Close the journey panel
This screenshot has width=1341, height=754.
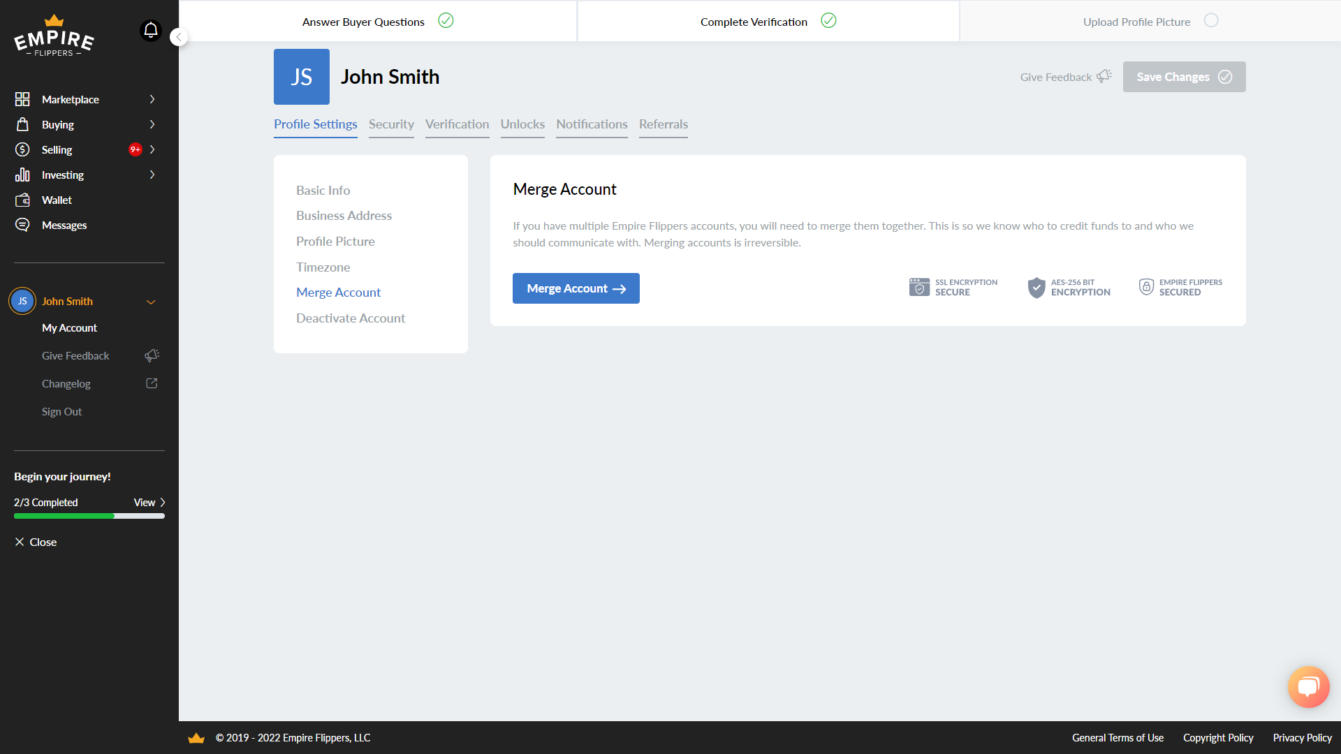click(36, 542)
